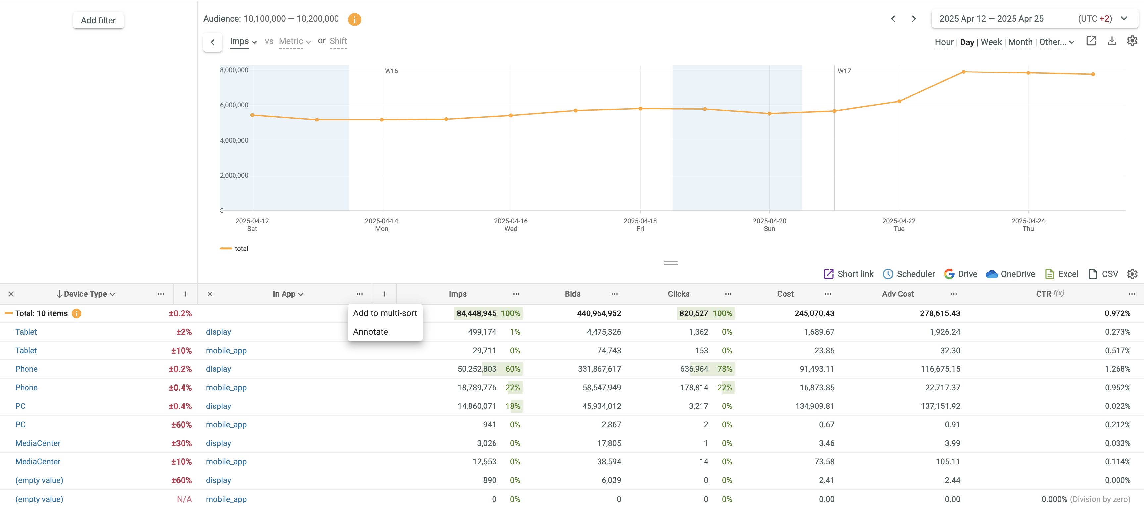Click the chart download icon

coord(1111,41)
